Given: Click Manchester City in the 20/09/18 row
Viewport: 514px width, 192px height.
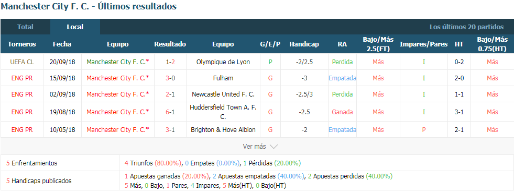Looking at the screenshot, I should [x=118, y=62].
